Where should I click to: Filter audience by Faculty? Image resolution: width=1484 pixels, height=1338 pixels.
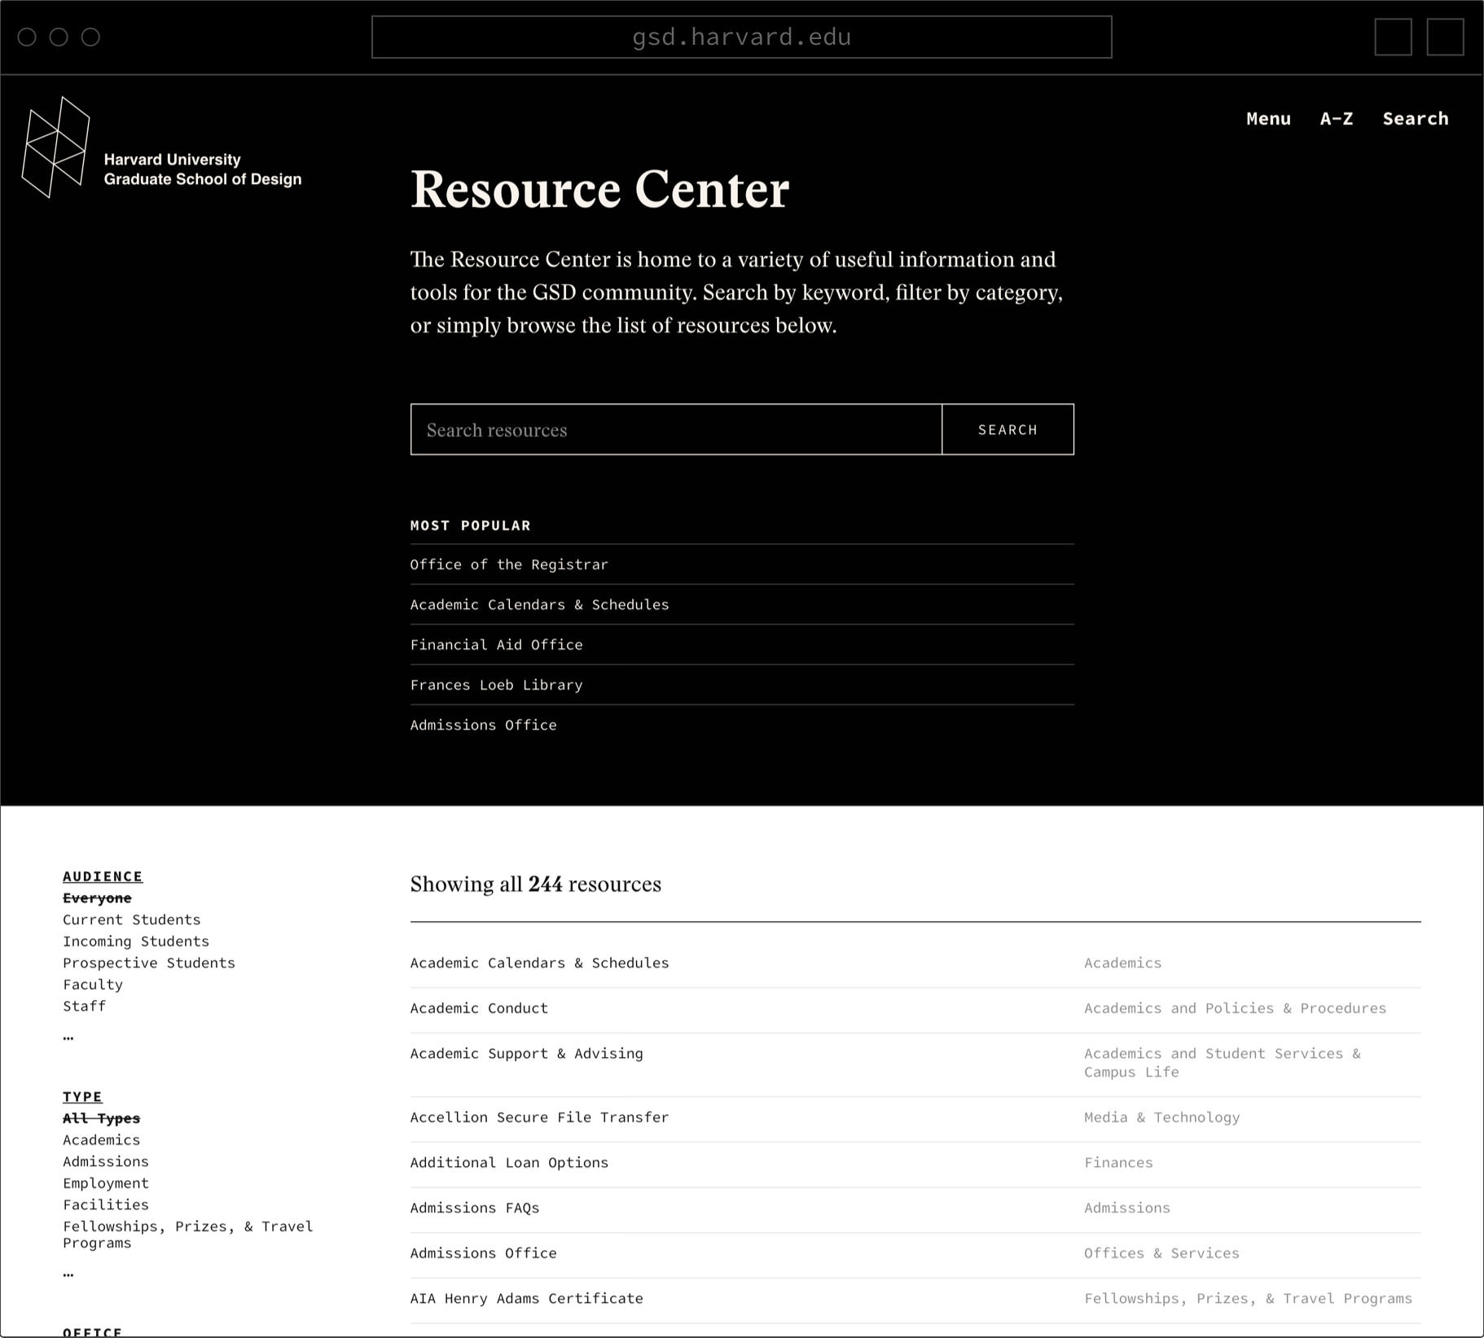point(93,985)
